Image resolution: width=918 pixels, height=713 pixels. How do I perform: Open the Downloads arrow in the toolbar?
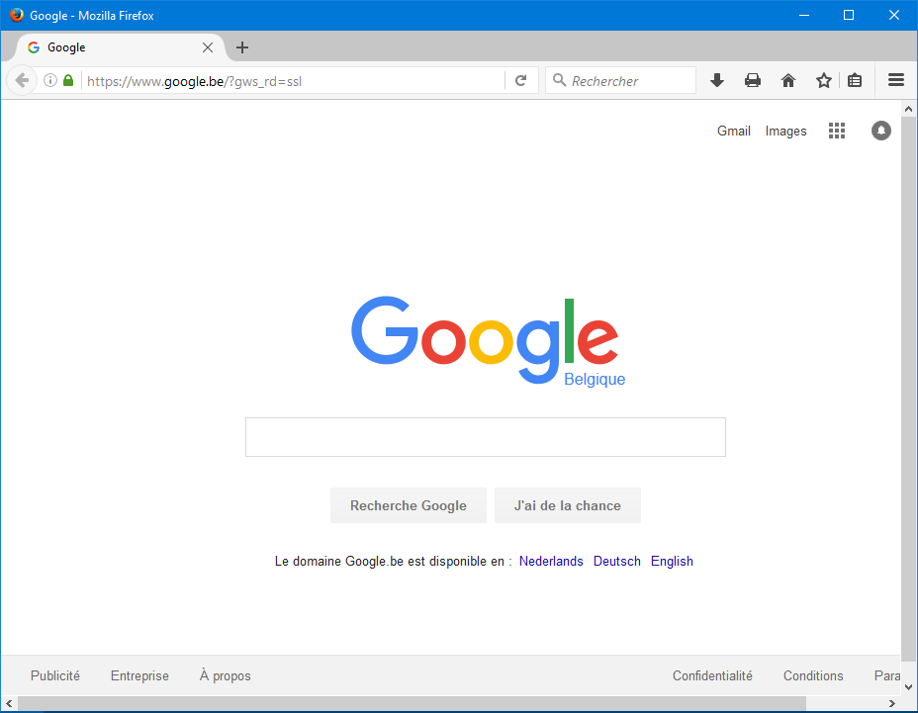pyautogui.click(x=717, y=80)
